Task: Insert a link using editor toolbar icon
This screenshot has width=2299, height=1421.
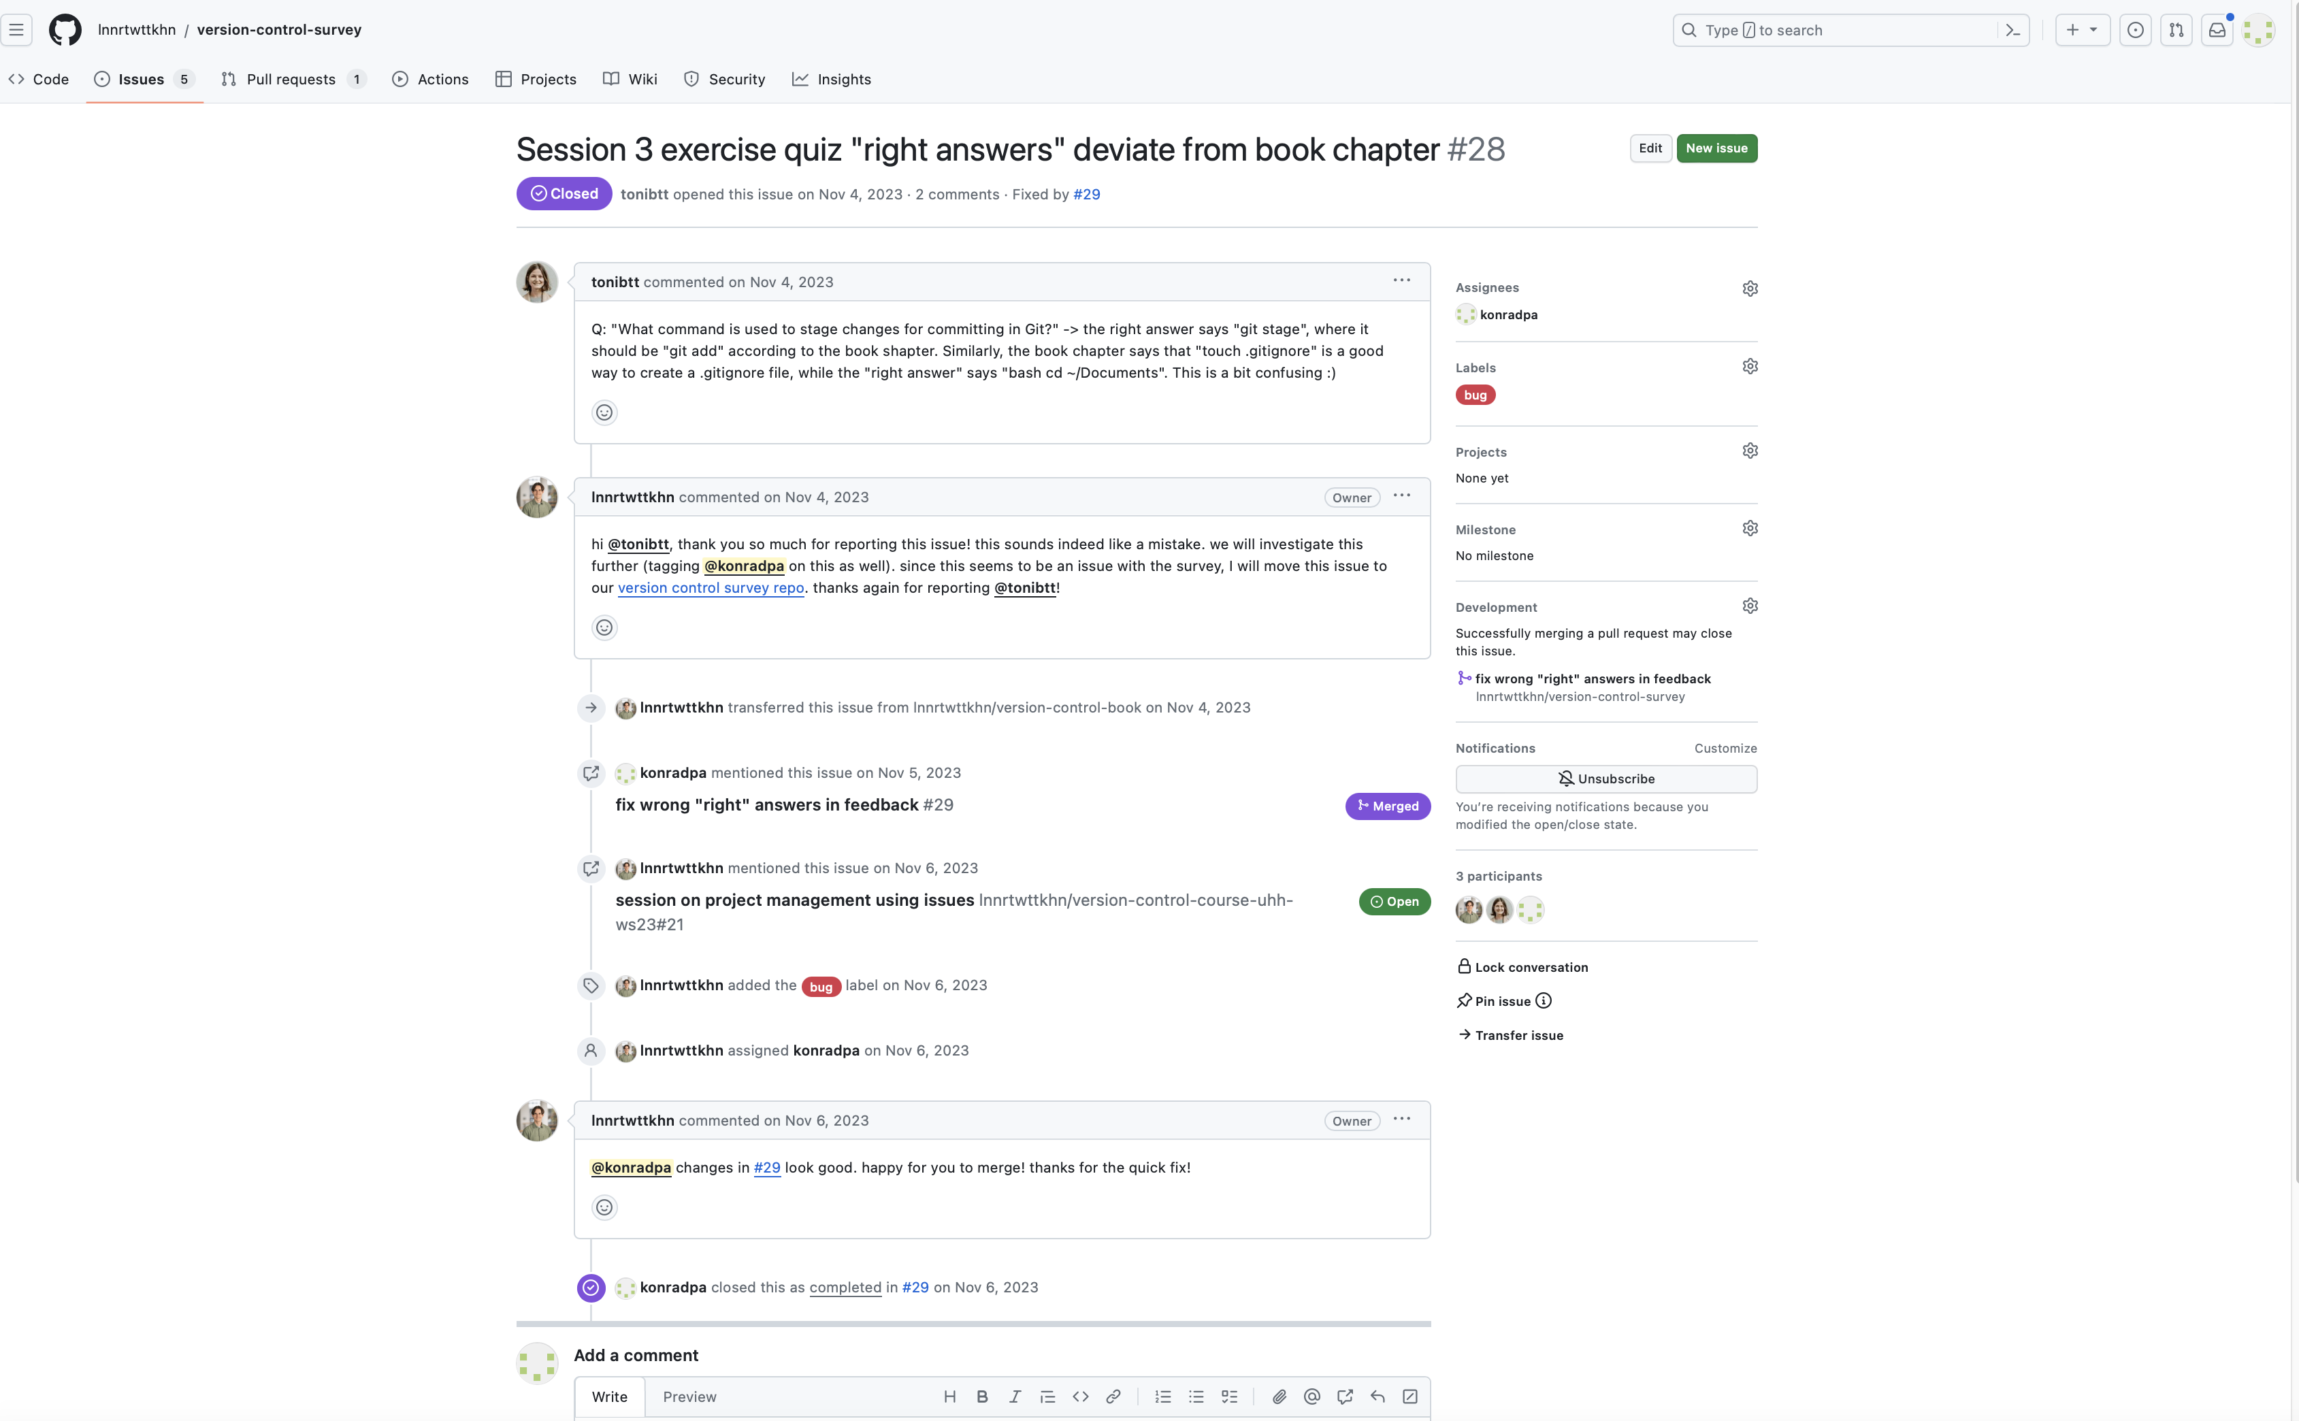Action: coord(1113,1396)
